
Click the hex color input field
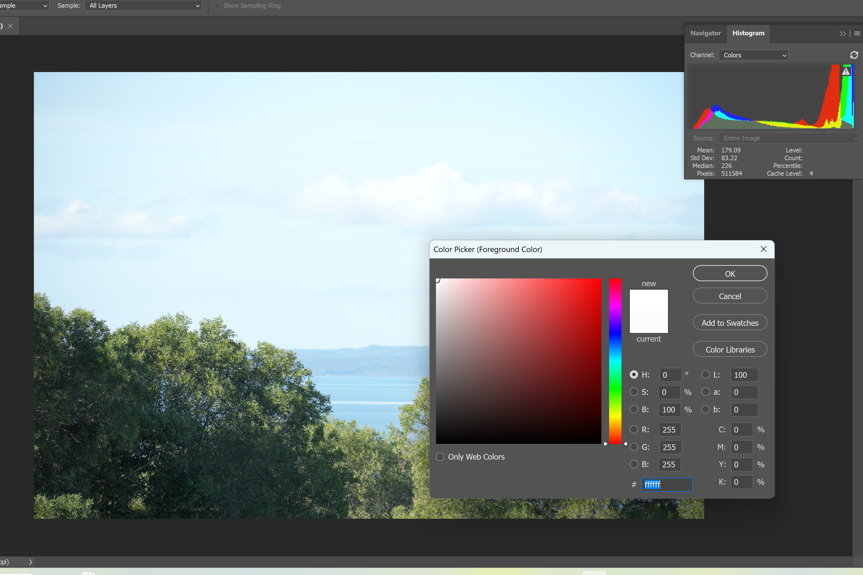point(666,484)
